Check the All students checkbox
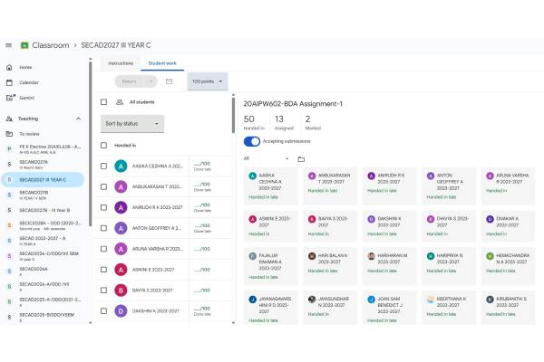 [x=104, y=102]
